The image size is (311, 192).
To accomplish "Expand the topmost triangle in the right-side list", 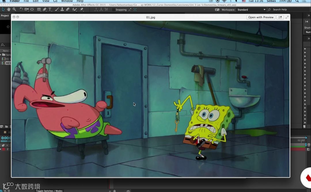I will tap(305, 49).
